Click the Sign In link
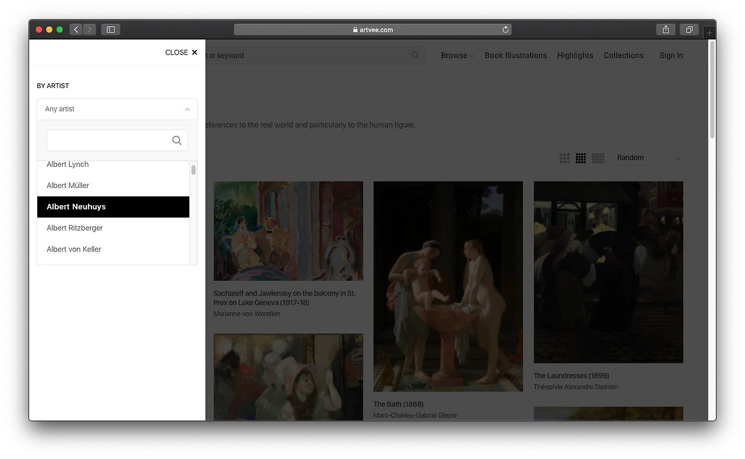The width and height of the screenshot is (745, 459). (x=671, y=55)
